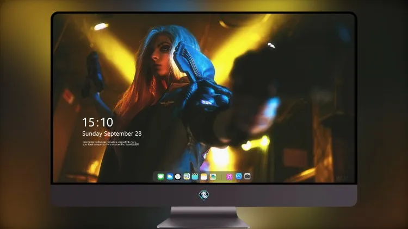Launch the pink Music app

tap(229, 176)
